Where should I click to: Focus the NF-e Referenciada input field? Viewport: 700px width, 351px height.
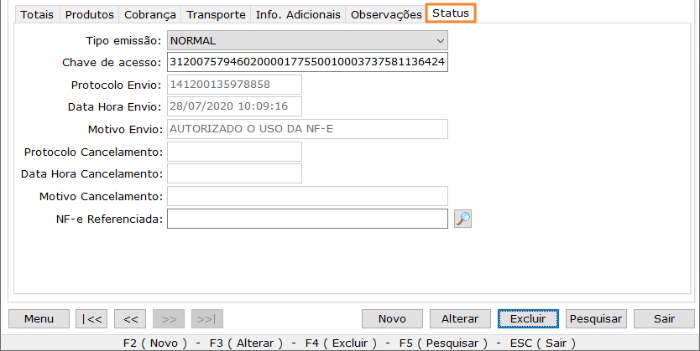point(307,219)
